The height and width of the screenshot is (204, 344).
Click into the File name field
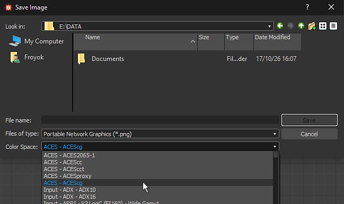(x=160, y=120)
